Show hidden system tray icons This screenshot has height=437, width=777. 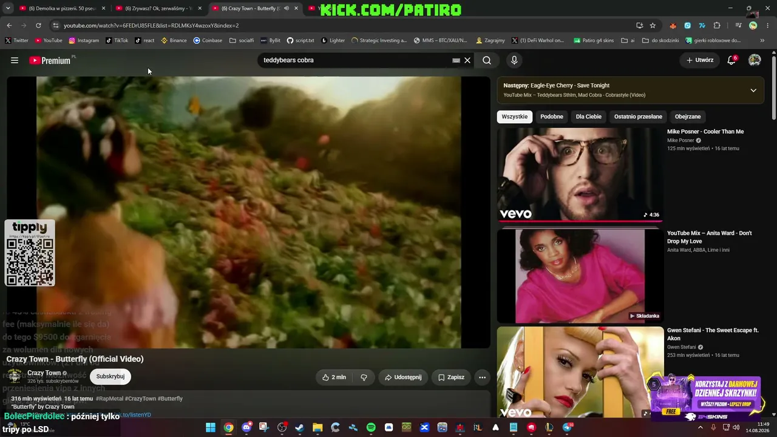pyautogui.click(x=700, y=427)
